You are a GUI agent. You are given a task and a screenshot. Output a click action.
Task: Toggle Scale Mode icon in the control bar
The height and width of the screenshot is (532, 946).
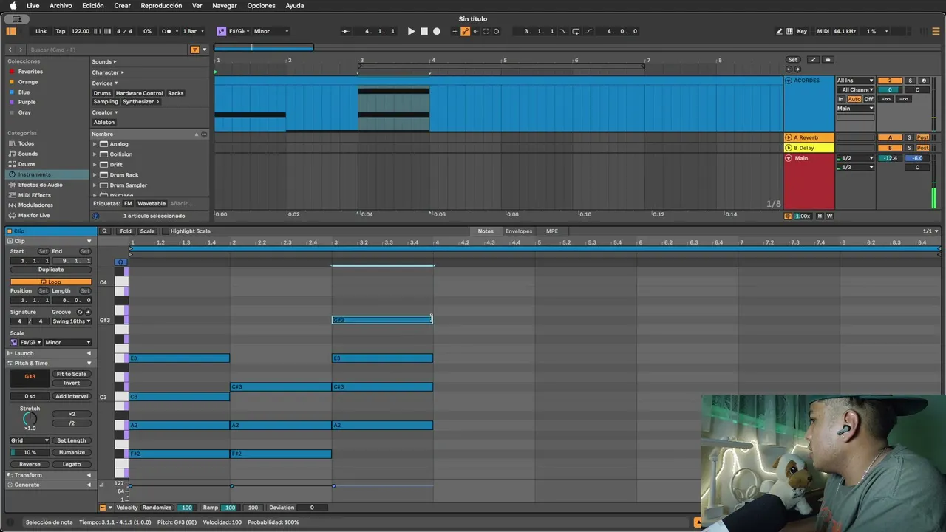221,31
